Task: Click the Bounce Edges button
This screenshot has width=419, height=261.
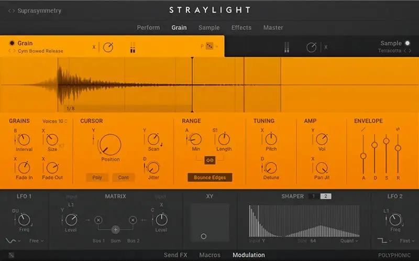Action: (210, 178)
